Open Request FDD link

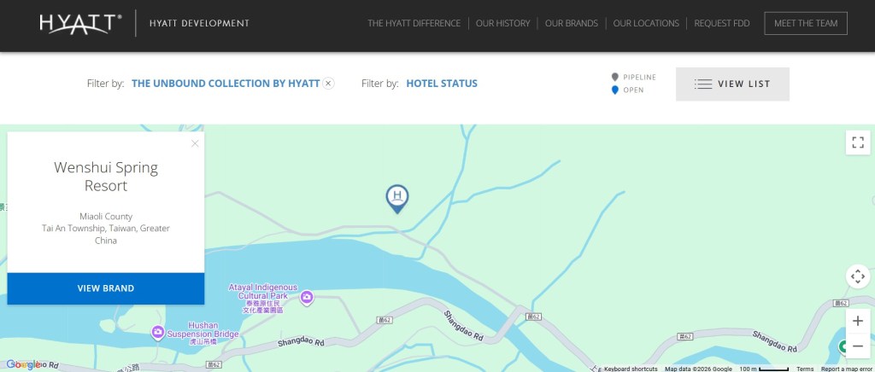pos(722,24)
